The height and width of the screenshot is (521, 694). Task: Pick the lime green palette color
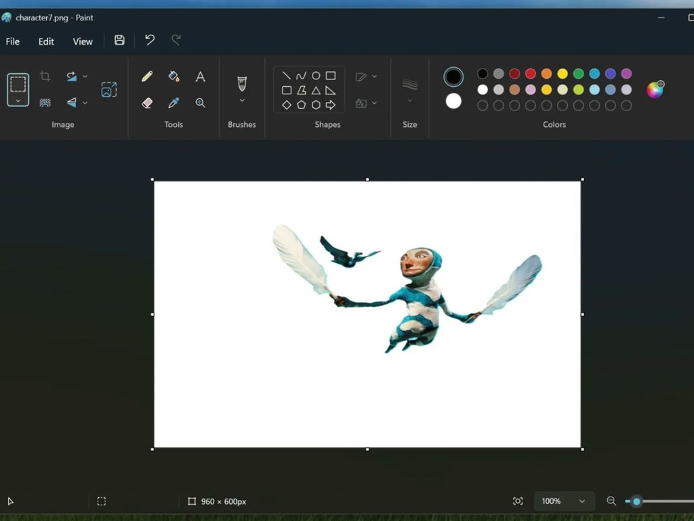click(x=579, y=90)
